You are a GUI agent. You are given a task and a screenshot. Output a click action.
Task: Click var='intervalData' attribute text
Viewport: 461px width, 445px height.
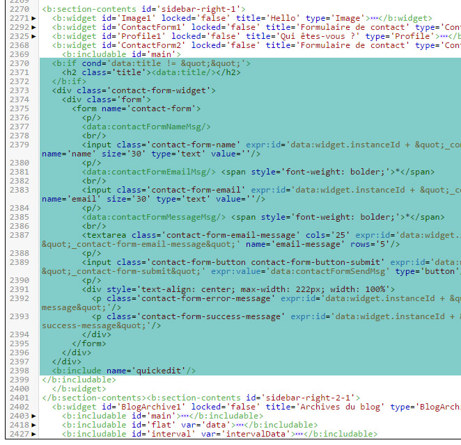246,434
